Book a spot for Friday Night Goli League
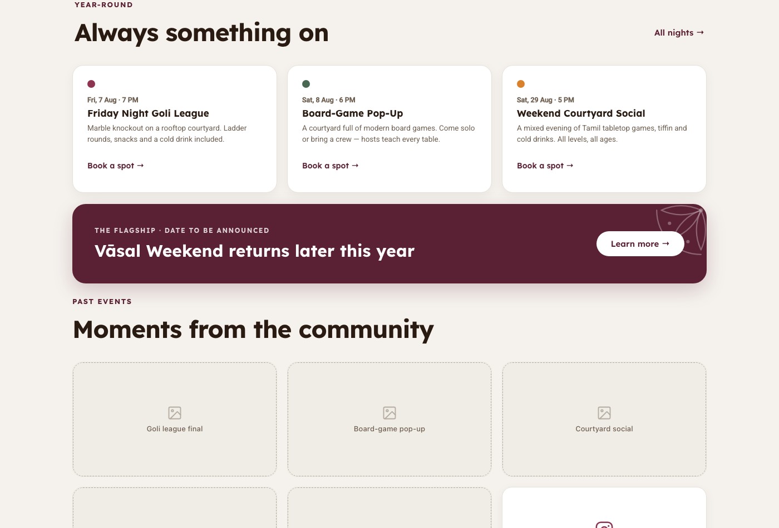 pyautogui.click(x=116, y=166)
